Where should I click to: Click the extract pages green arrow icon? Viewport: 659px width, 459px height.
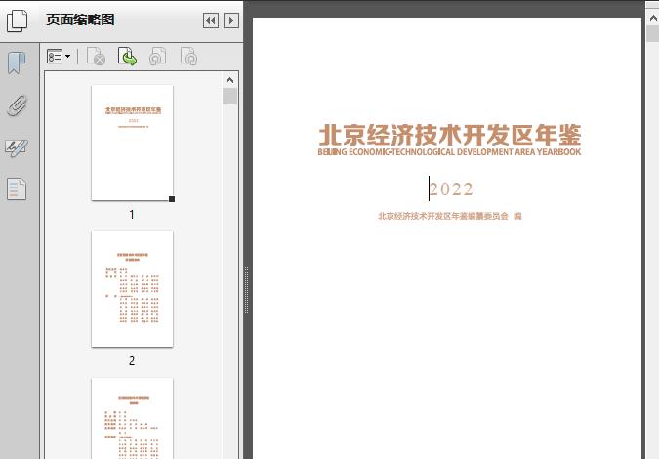point(127,57)
